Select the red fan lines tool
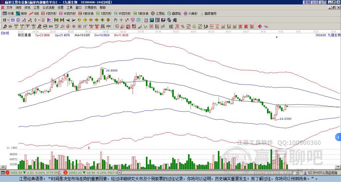 pos(123,27)
